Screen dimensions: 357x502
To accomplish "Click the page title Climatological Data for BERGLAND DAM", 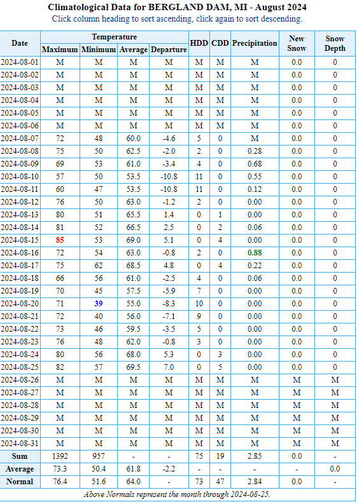I will click(177, 7).
